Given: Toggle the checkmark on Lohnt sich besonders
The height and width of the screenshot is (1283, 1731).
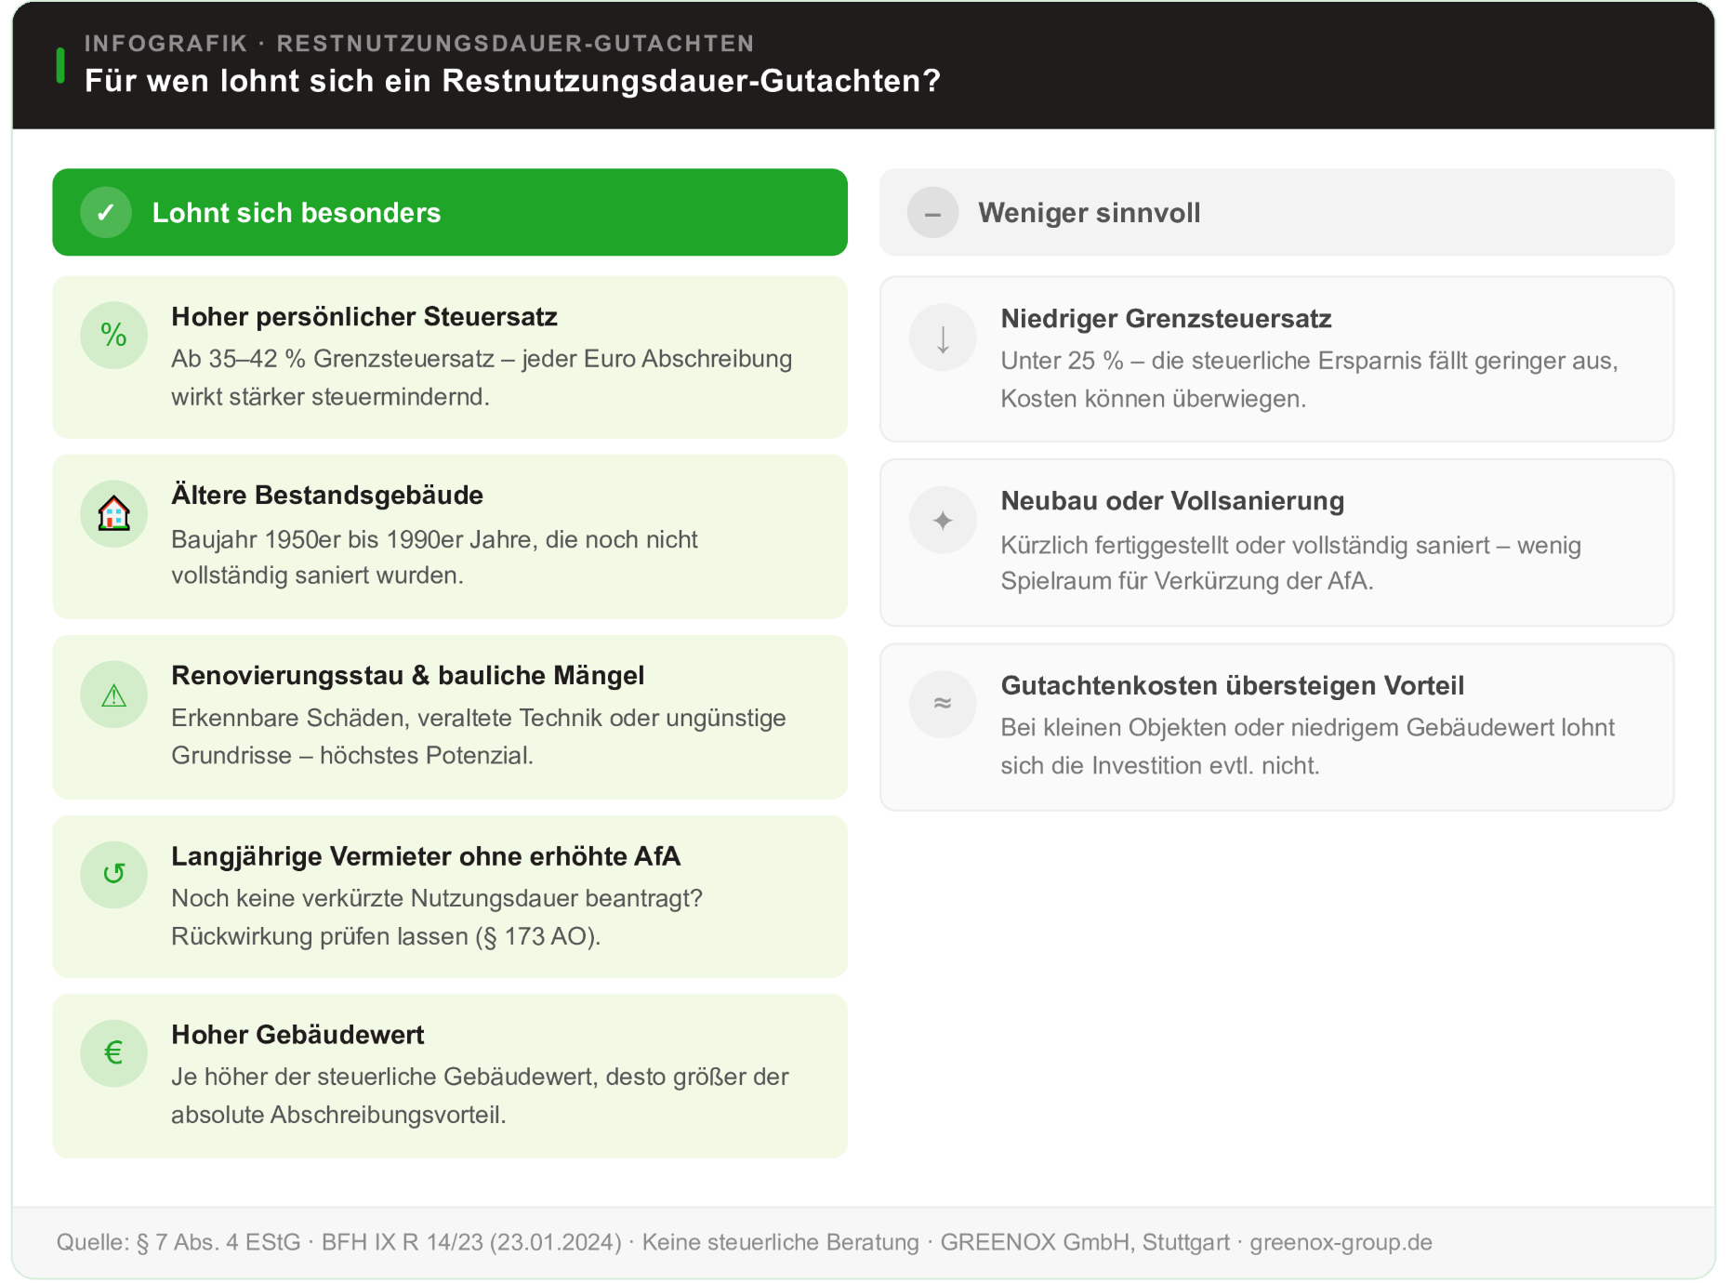Looking at the screenshot, I should click(x=105, y=212).
